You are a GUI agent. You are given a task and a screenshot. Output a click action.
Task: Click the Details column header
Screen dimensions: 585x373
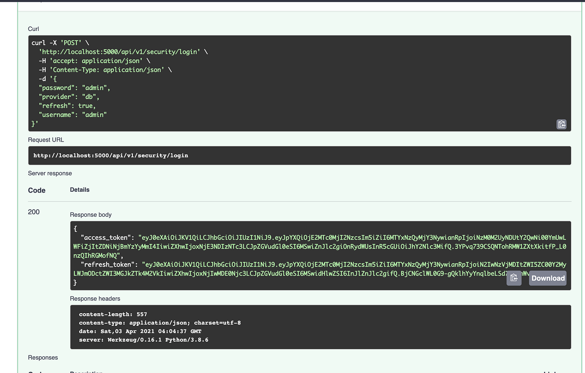click(80, 190)
